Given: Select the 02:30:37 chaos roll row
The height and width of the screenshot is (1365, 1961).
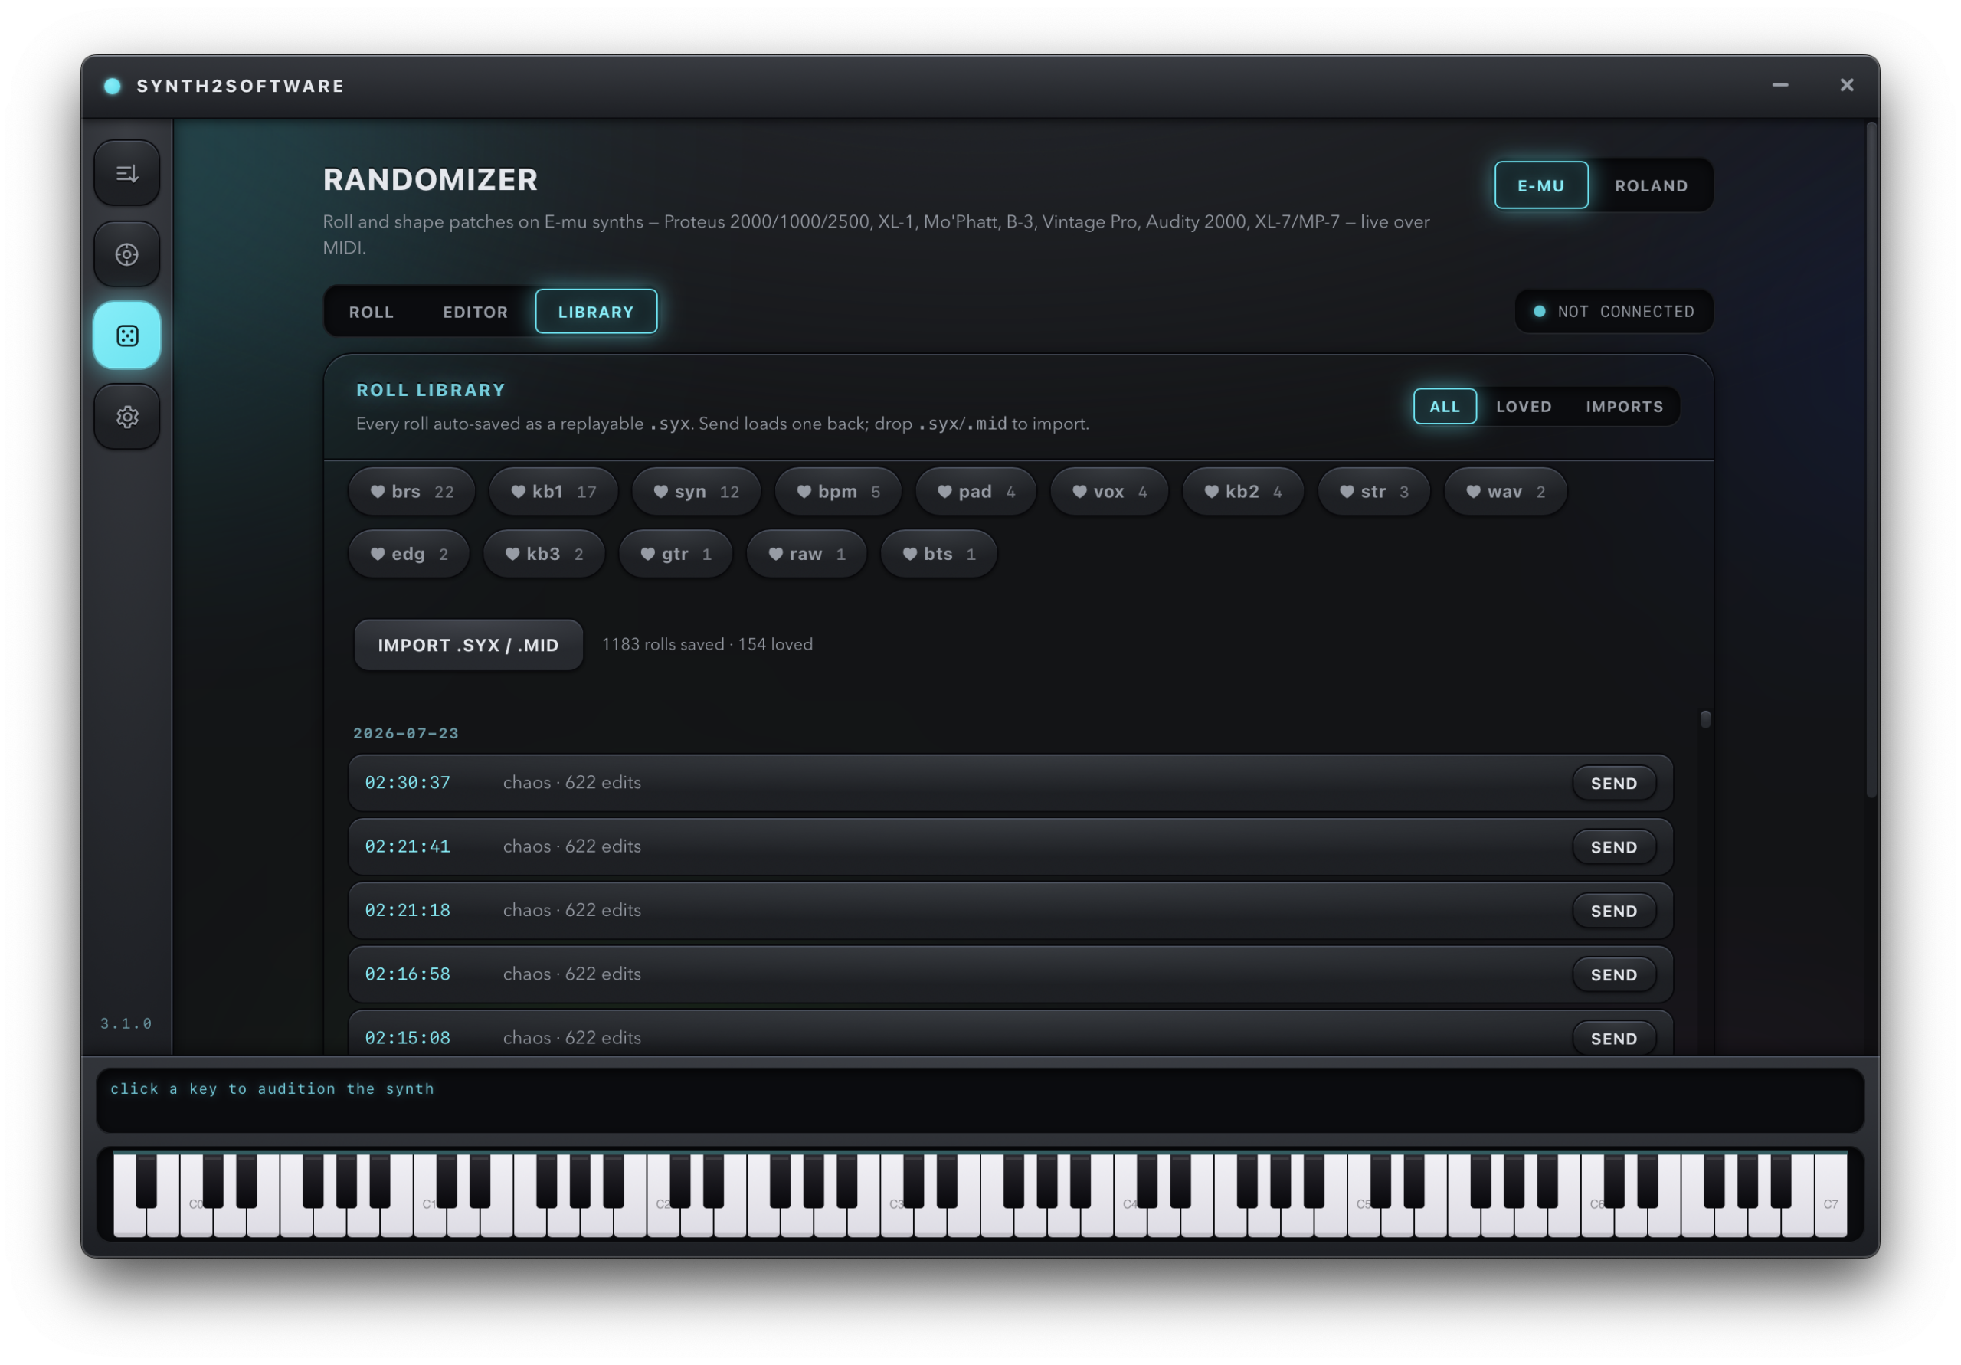Looking at the screenshot, I should (1010, 784).
